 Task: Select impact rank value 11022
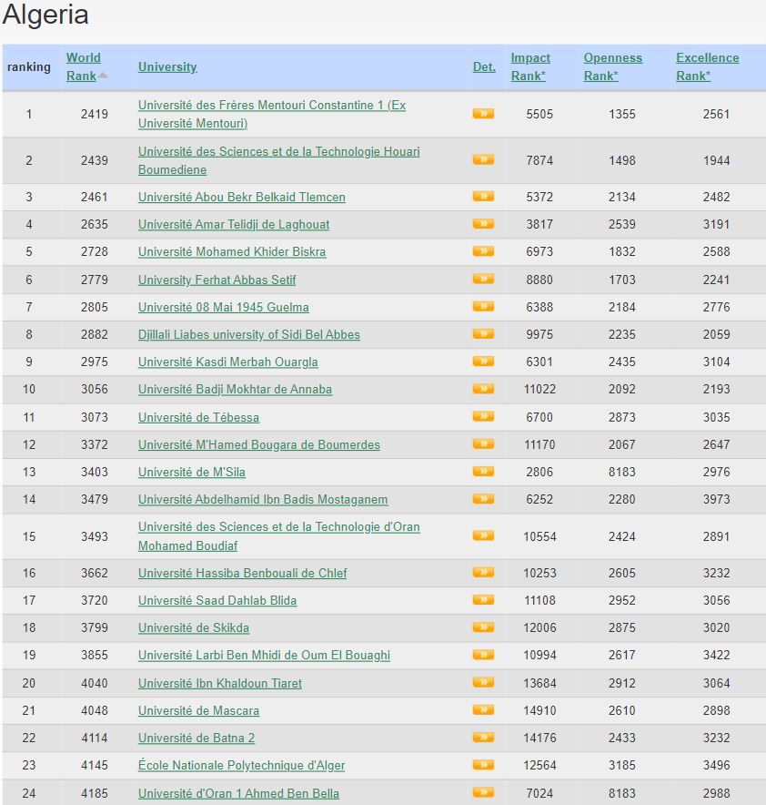[539, 389]
